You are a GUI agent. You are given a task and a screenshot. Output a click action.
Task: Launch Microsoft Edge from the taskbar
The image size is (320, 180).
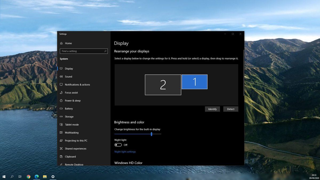37,177
